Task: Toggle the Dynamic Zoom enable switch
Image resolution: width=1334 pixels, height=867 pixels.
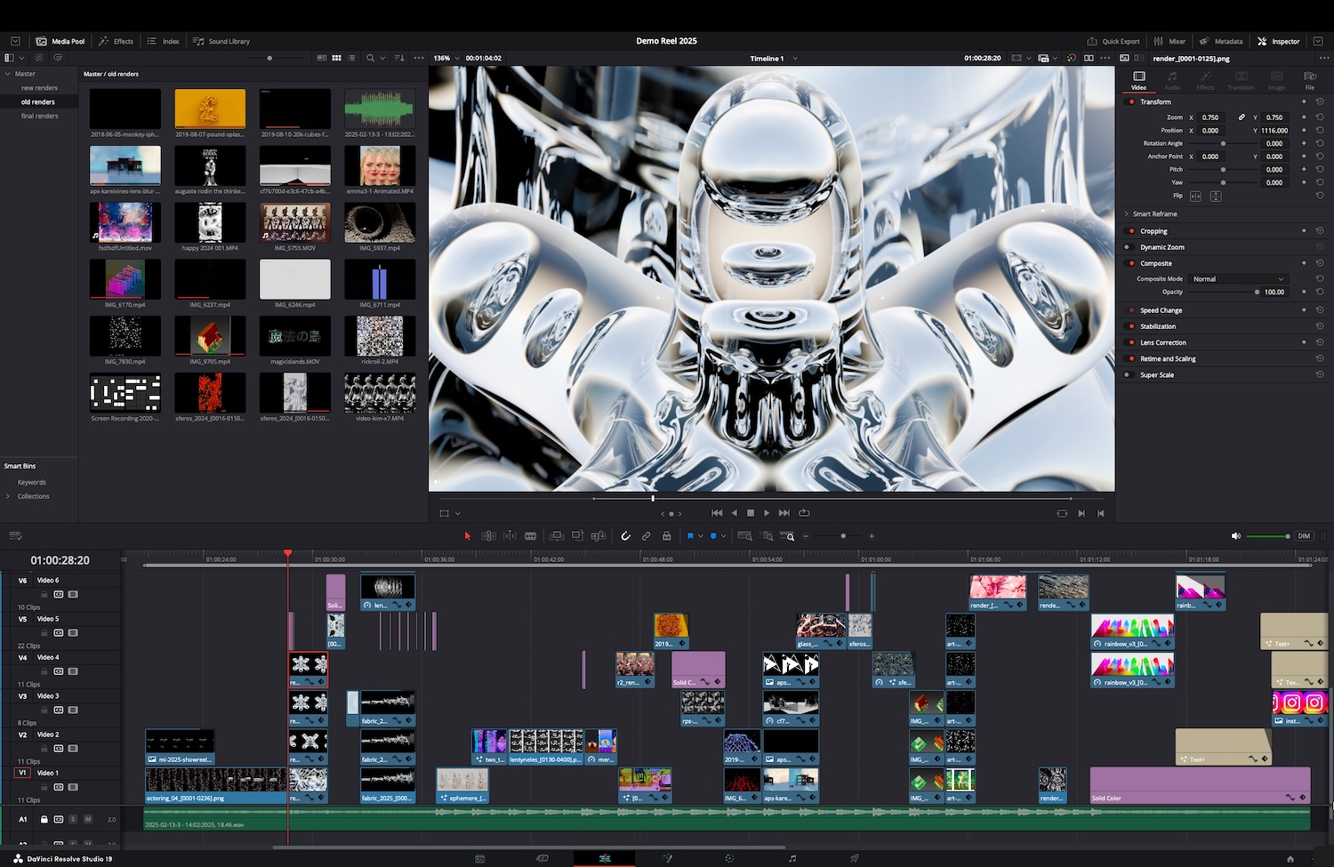Action: (x=1128, y=247)
